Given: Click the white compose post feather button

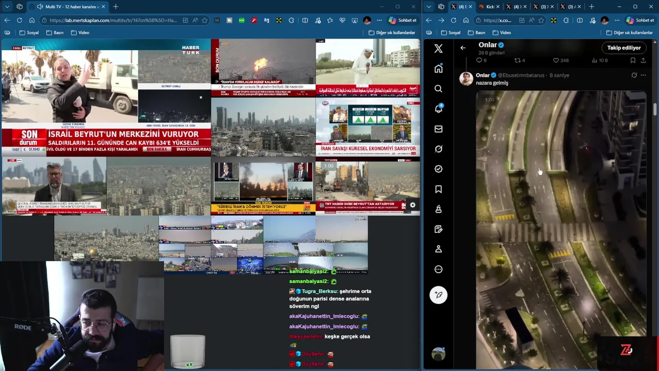Looking at the screenshot, I should [438, 295].
